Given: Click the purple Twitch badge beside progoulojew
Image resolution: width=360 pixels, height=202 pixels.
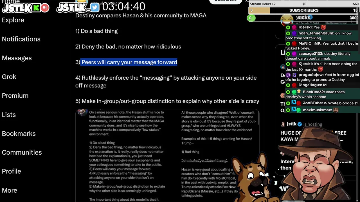Looking at the screenshot, I should (288, 75).
